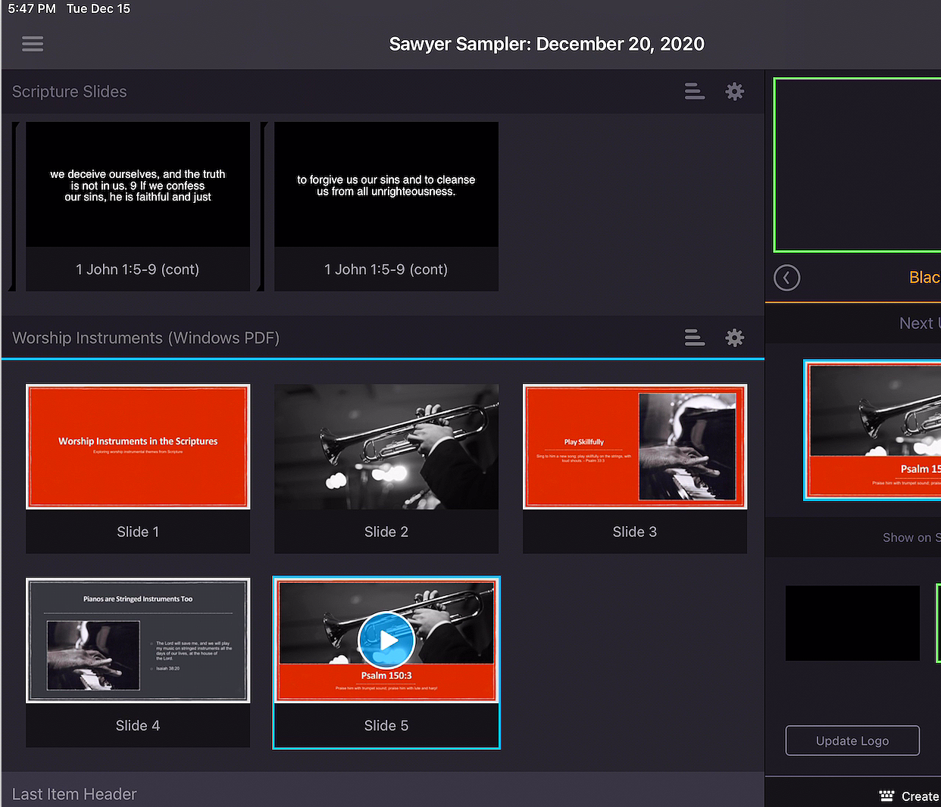Click the keyboard icon beside Create

coord(886,796)
